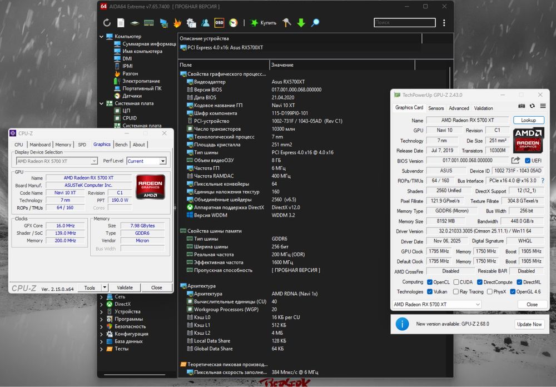Toggle the Vulkan checkbox in GPU-Z
This screenshot has height=387, width=556.
(429, 291)
